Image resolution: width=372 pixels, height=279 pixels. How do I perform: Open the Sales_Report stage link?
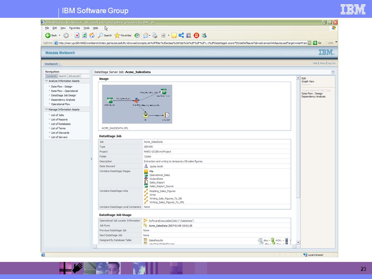click(157, 183)
